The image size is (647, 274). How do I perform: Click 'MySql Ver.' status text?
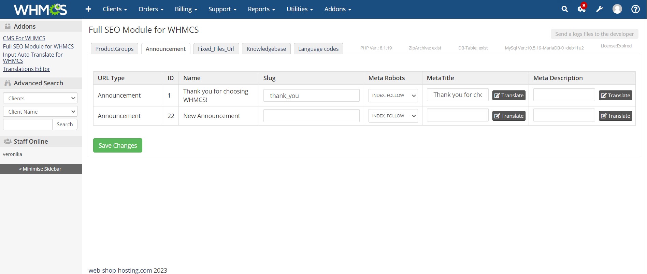(x=544, y=48)
